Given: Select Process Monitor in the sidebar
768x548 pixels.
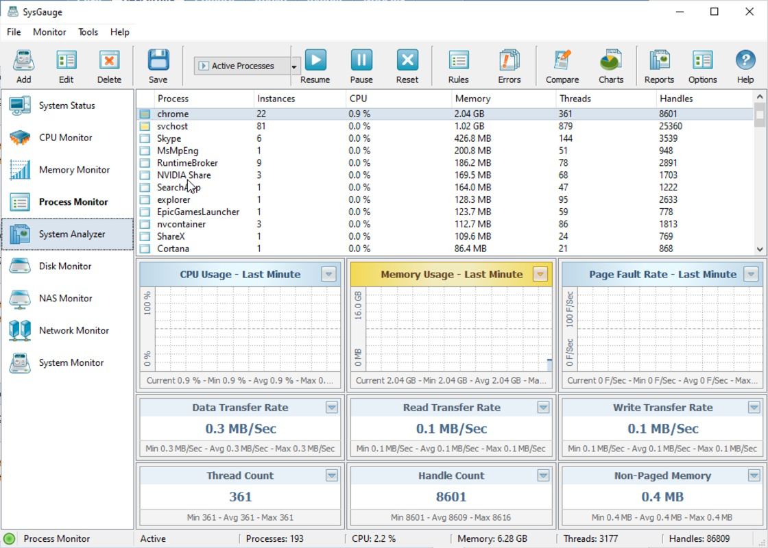Looking at the screenshot, I should click(68, 202).
